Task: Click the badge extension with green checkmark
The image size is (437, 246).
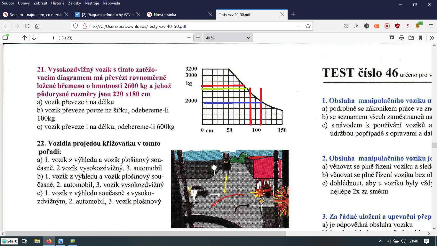Action: point(418,25)
